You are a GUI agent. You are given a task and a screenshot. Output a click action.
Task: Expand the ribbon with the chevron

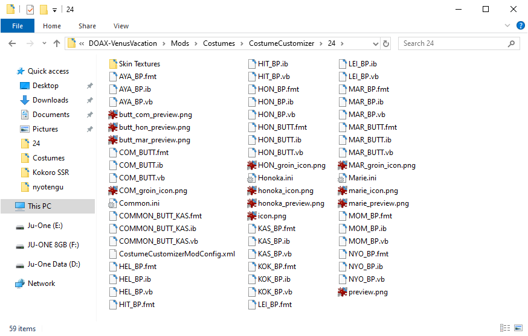pos(507,25)
